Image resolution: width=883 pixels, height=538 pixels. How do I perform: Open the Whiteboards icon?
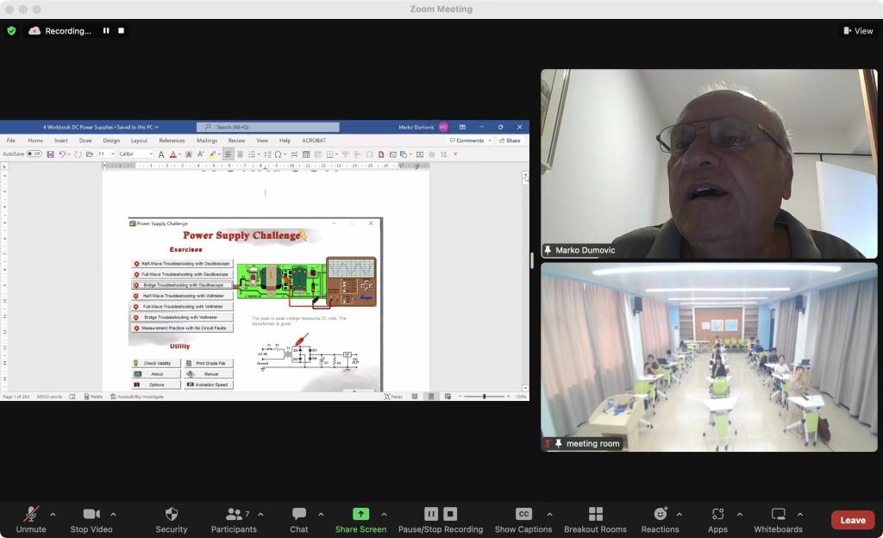[x=778, y=515]
